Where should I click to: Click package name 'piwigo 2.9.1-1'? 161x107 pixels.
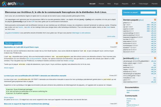(x=128, y=65)
